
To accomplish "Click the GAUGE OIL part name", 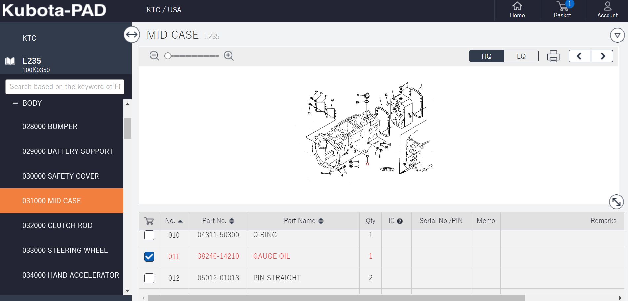I will (x=271, y=256).
